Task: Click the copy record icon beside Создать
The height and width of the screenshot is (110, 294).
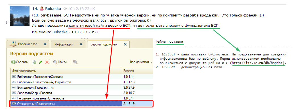Action: [x=34, y=62]
